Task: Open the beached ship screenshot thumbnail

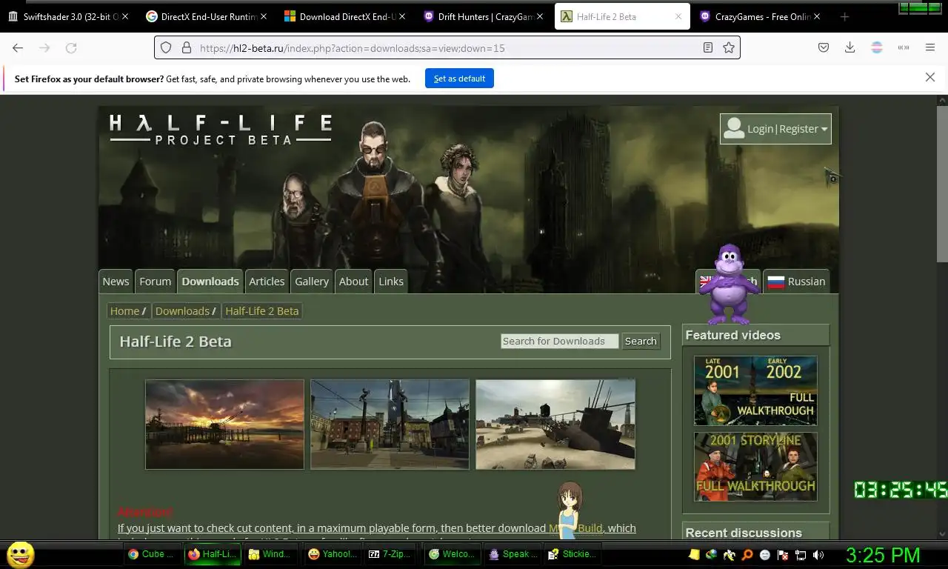Action: pos(555,424)
